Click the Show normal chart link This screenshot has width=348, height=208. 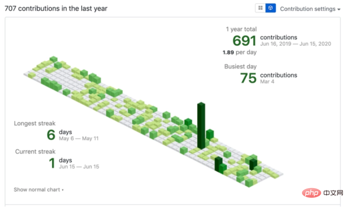pyautogui.click(x=39, y=189)
